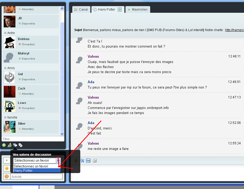
Task: Select Harry Potter from the favorites list
Action: [37, 170]
